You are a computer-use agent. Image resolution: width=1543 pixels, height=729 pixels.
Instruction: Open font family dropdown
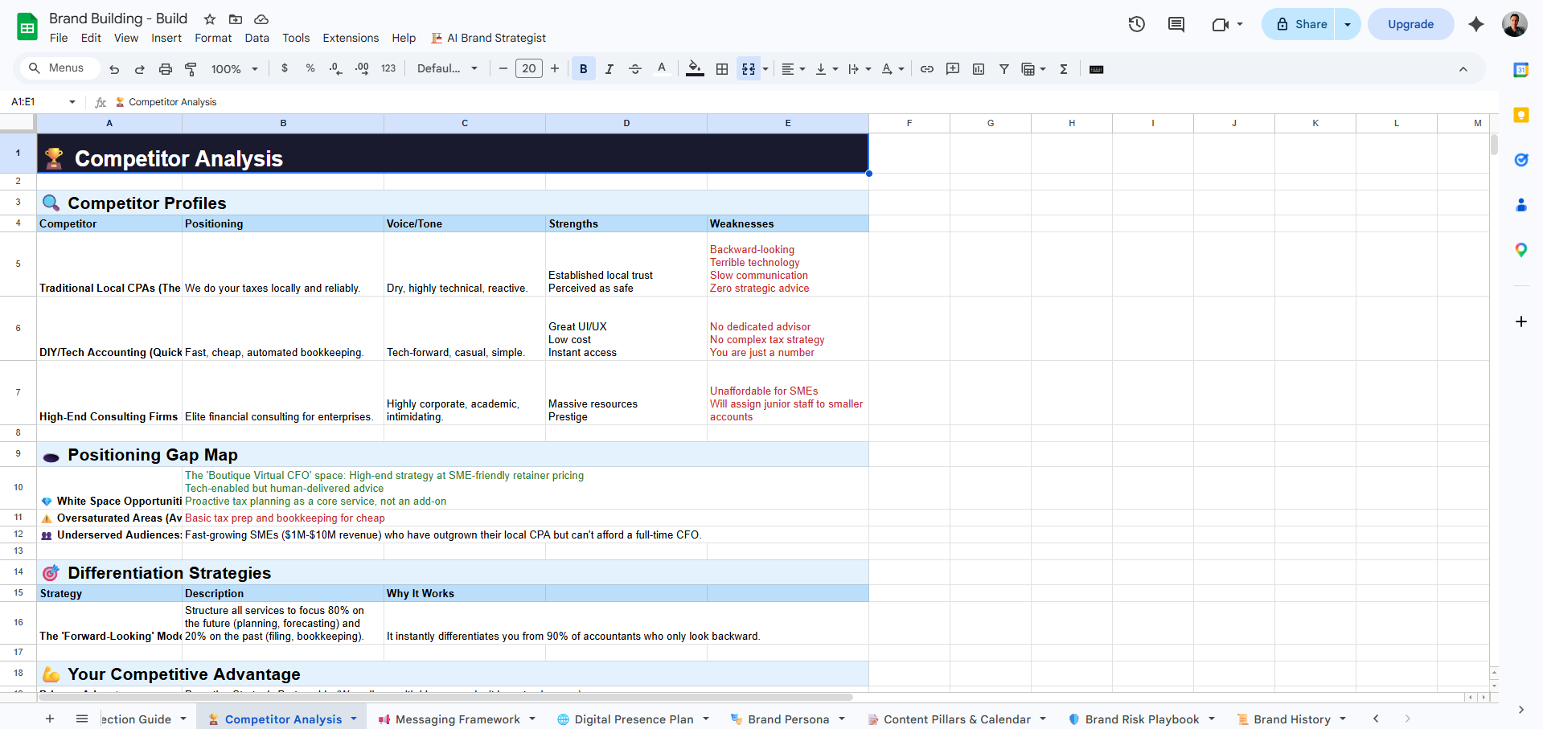(x=448, y=69)
